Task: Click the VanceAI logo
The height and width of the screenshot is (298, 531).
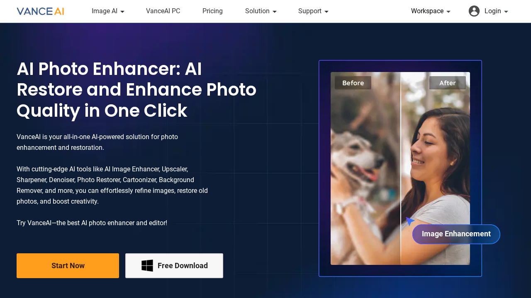Action: coord(40,11)
